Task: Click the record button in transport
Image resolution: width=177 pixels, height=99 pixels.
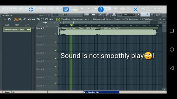Action: (x=95, y=9)
